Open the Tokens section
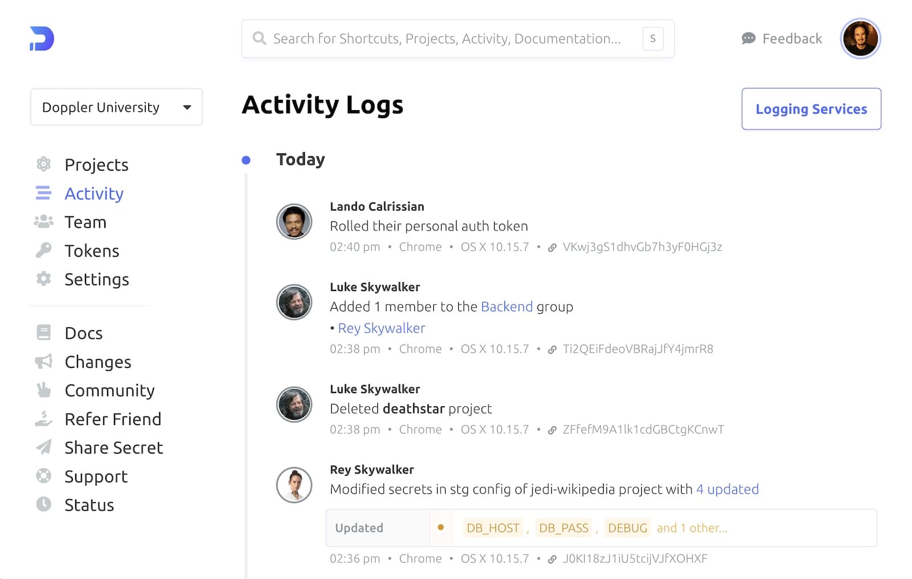 (92, 250)
